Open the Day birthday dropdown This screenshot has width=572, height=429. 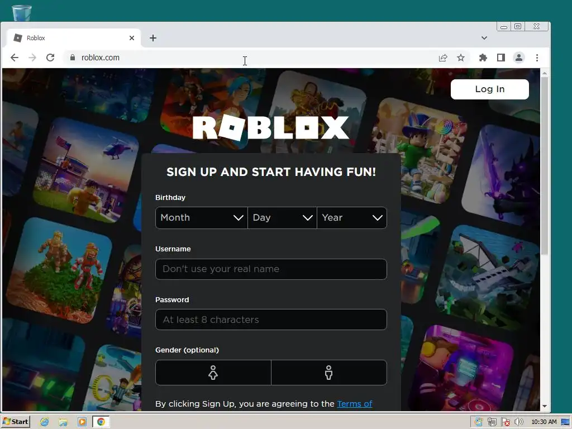pos(282,218)
